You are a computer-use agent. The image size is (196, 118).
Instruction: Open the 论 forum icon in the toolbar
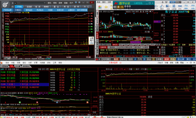pos(174,6)
